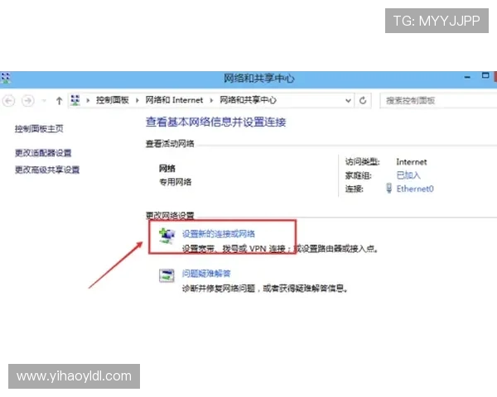Maximize the 网络和共享中心 window
Screen dimensions: 497x397
click(x=485, y=75)
